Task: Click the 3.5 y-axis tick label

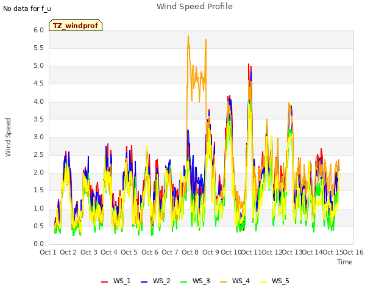Action: [x=38, y=120]
